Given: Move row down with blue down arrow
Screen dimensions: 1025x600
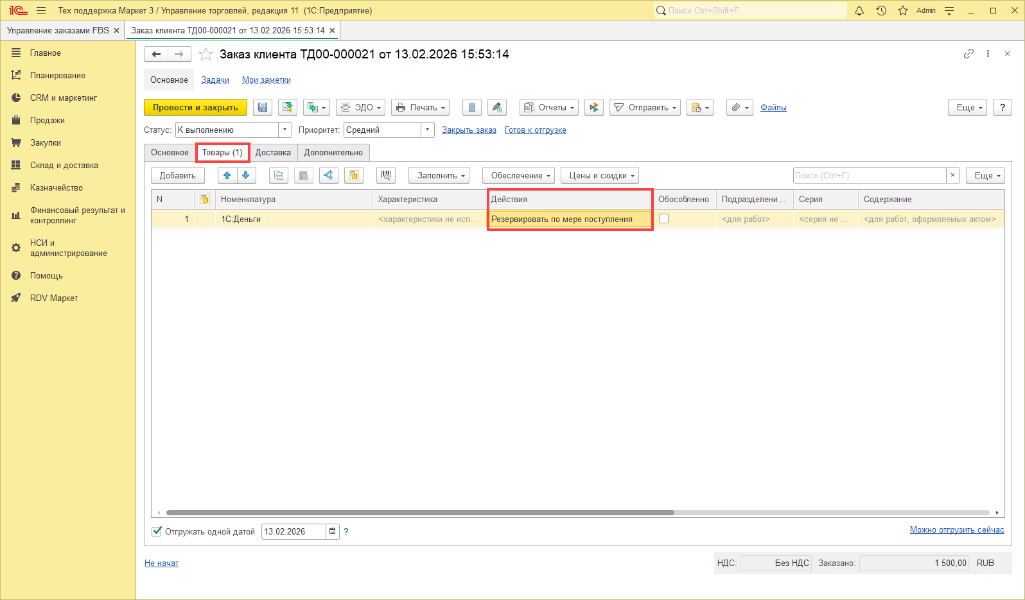Looking at the screenshot, I should (x=245, y=175).
